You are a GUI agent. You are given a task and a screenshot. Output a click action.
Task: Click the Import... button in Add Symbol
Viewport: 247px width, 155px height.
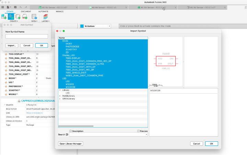[12, 45]
